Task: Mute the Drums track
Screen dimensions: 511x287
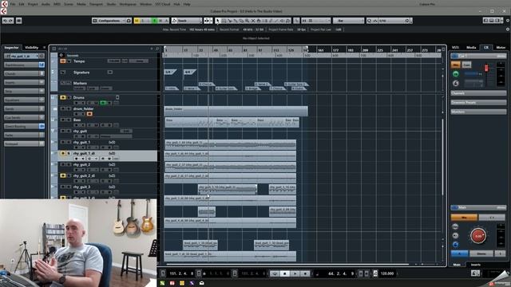Action: (x=63, y=97)
